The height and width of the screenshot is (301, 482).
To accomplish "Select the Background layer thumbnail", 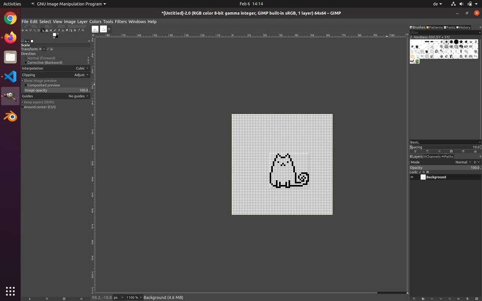I will (x=423, y=177).
